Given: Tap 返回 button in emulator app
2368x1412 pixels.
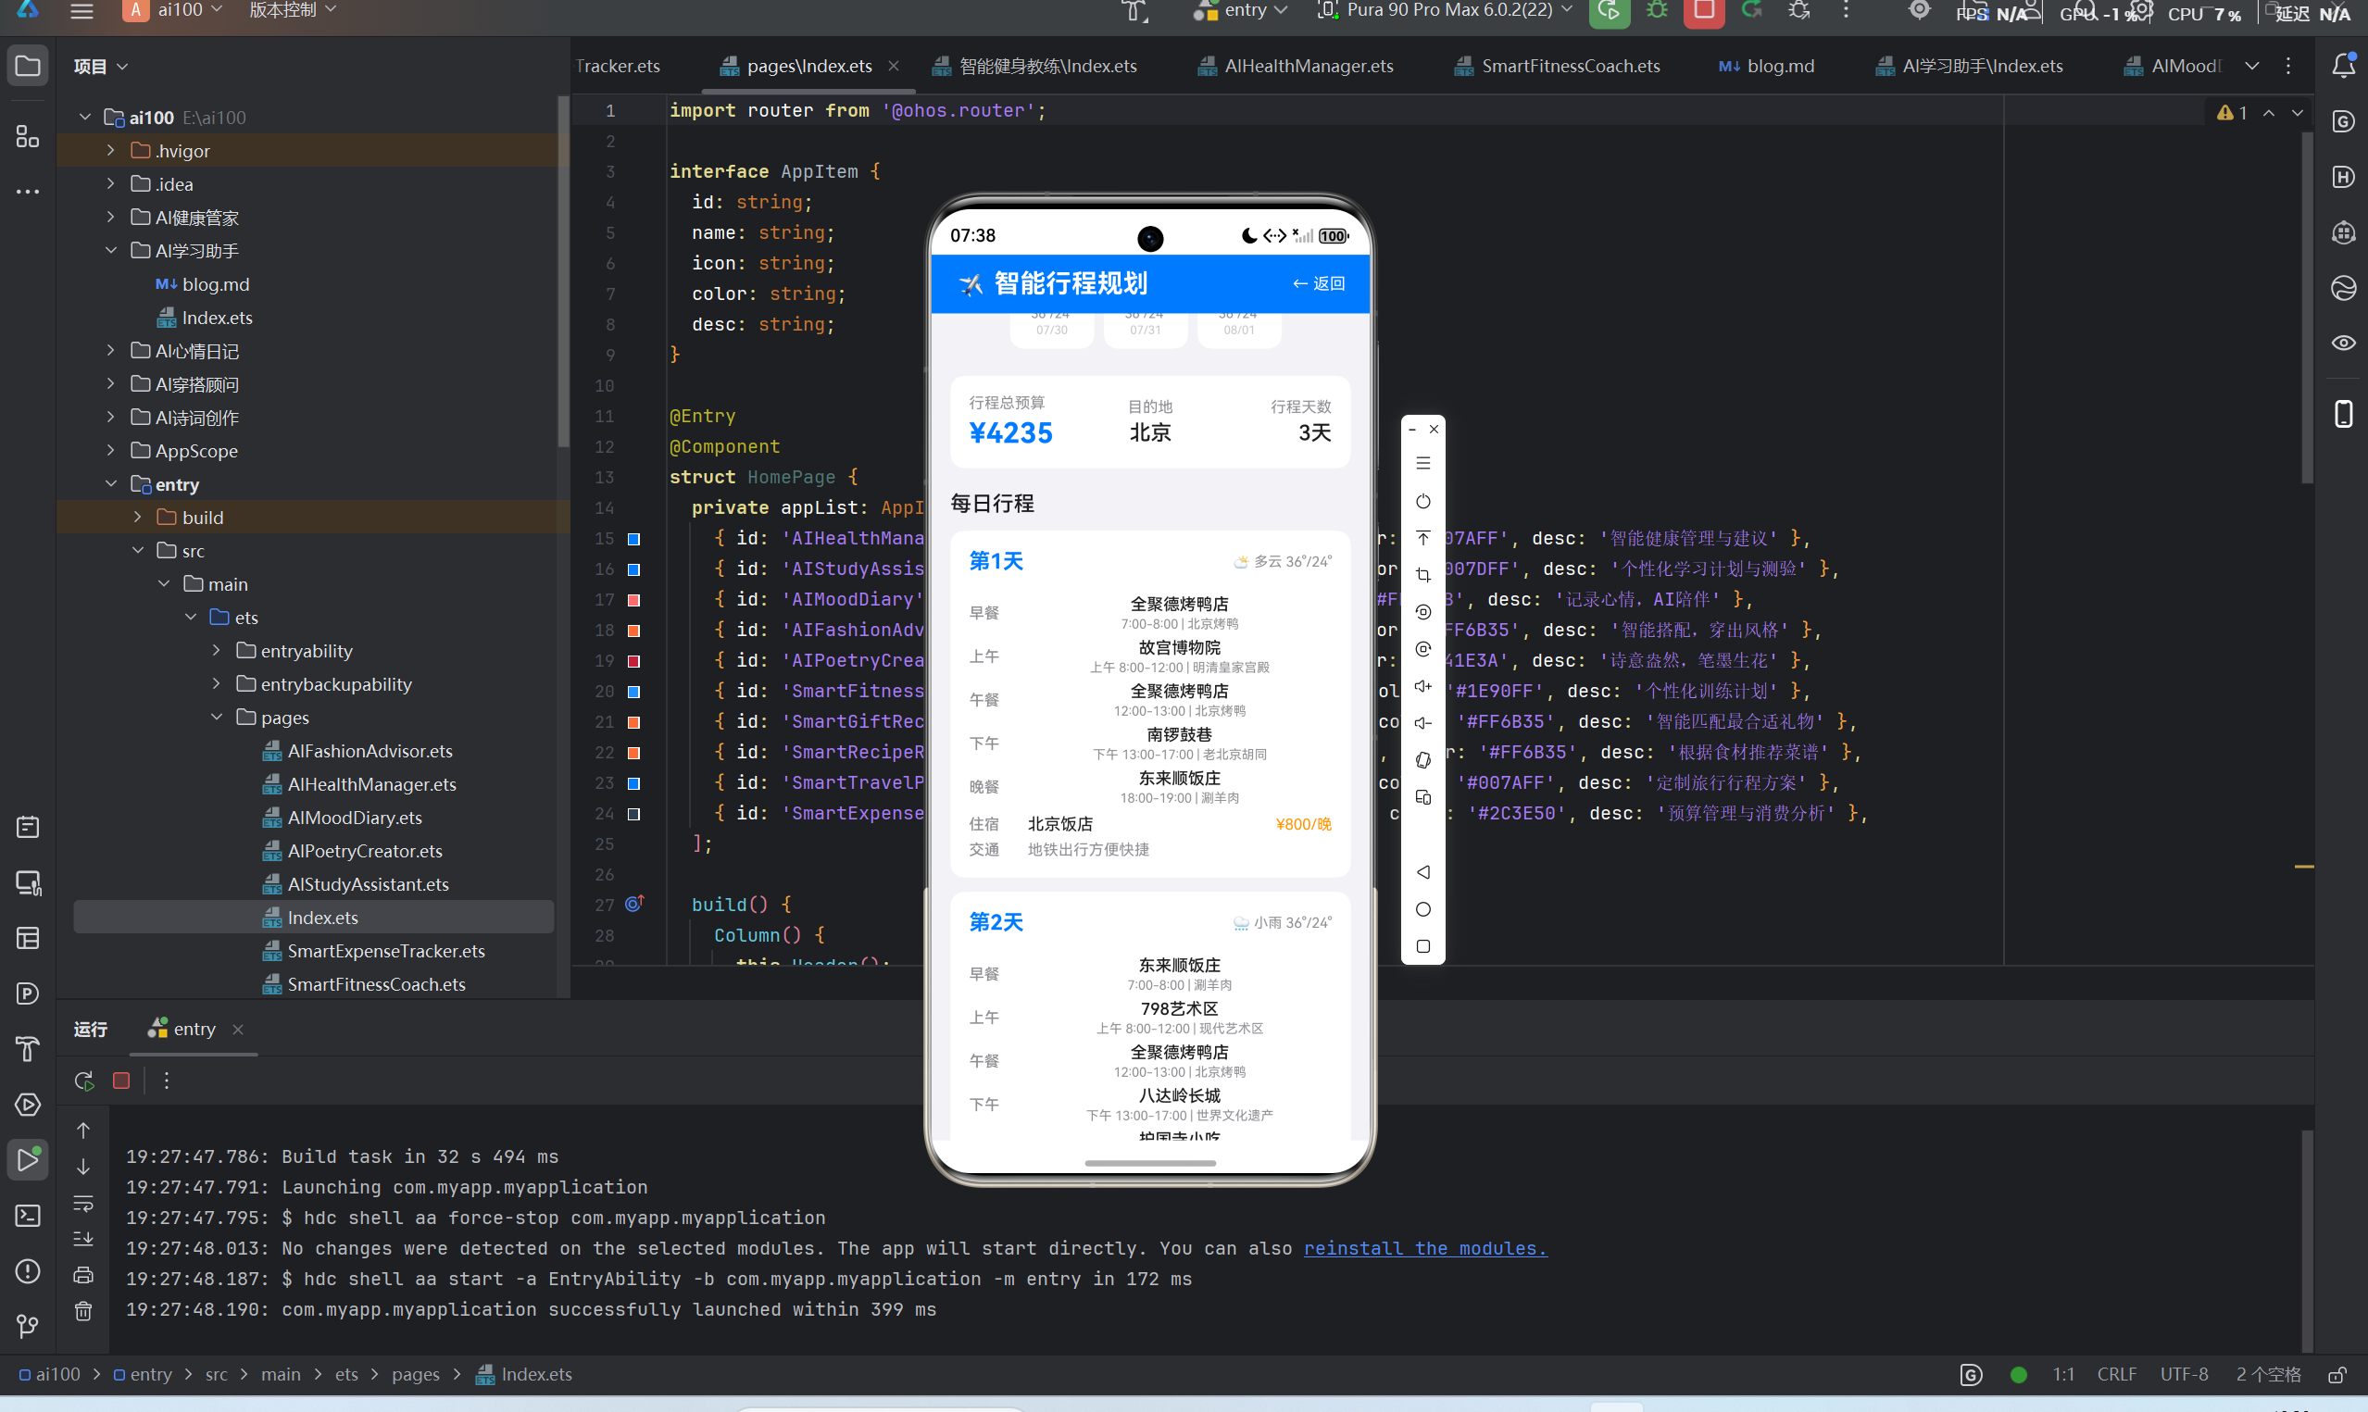Looking at the screenshot, I should 1318,283.
